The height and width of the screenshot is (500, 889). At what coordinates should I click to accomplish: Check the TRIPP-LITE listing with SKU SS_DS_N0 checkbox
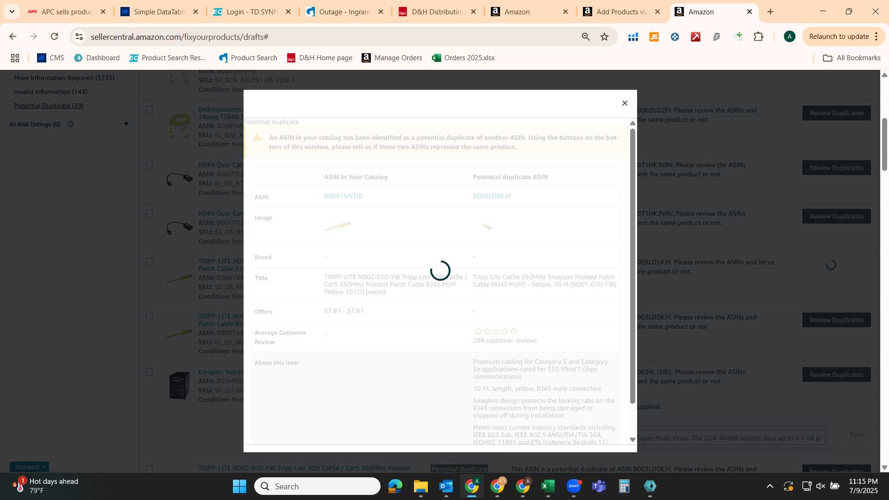[x=150, y=262]
